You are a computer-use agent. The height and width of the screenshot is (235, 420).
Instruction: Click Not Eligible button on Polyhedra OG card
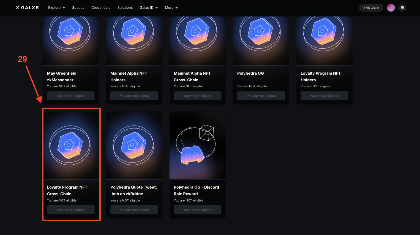click(261, 96)
